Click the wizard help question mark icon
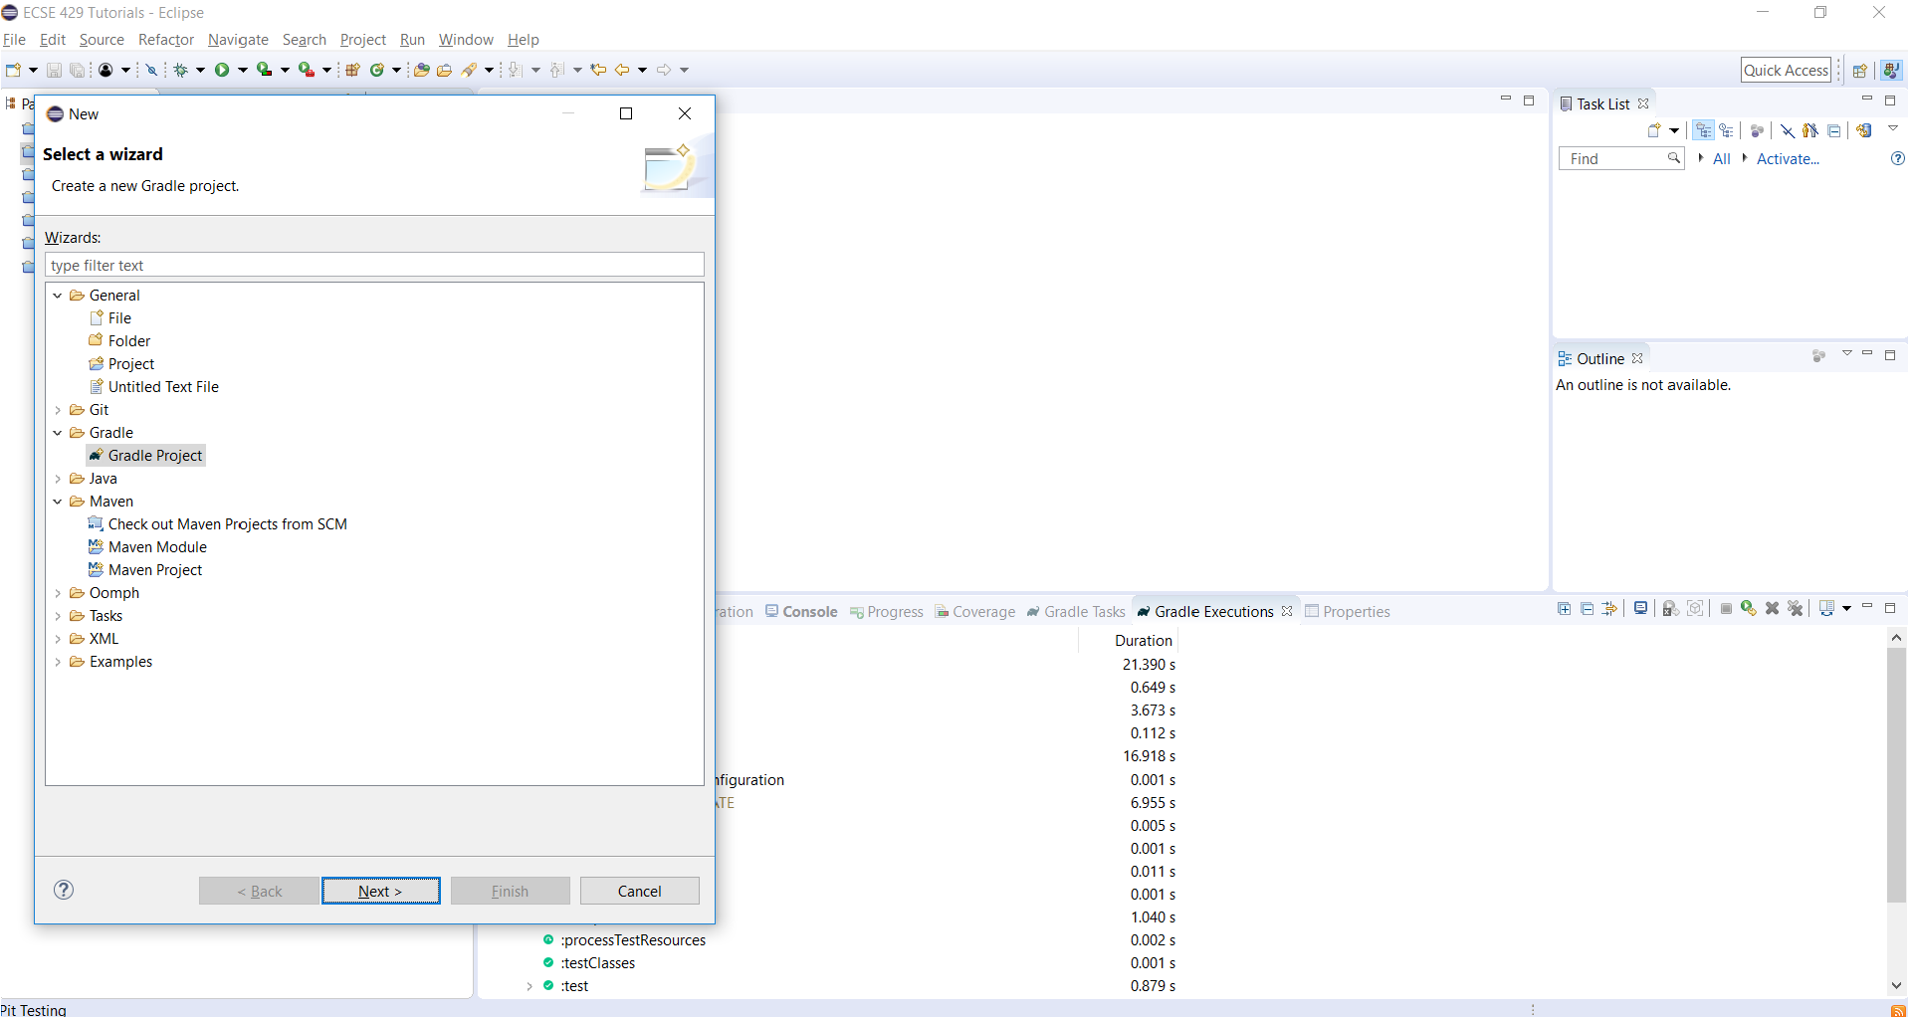Image resolution: width=1913 pixels, height=1017 pixels. click(64, 890)
